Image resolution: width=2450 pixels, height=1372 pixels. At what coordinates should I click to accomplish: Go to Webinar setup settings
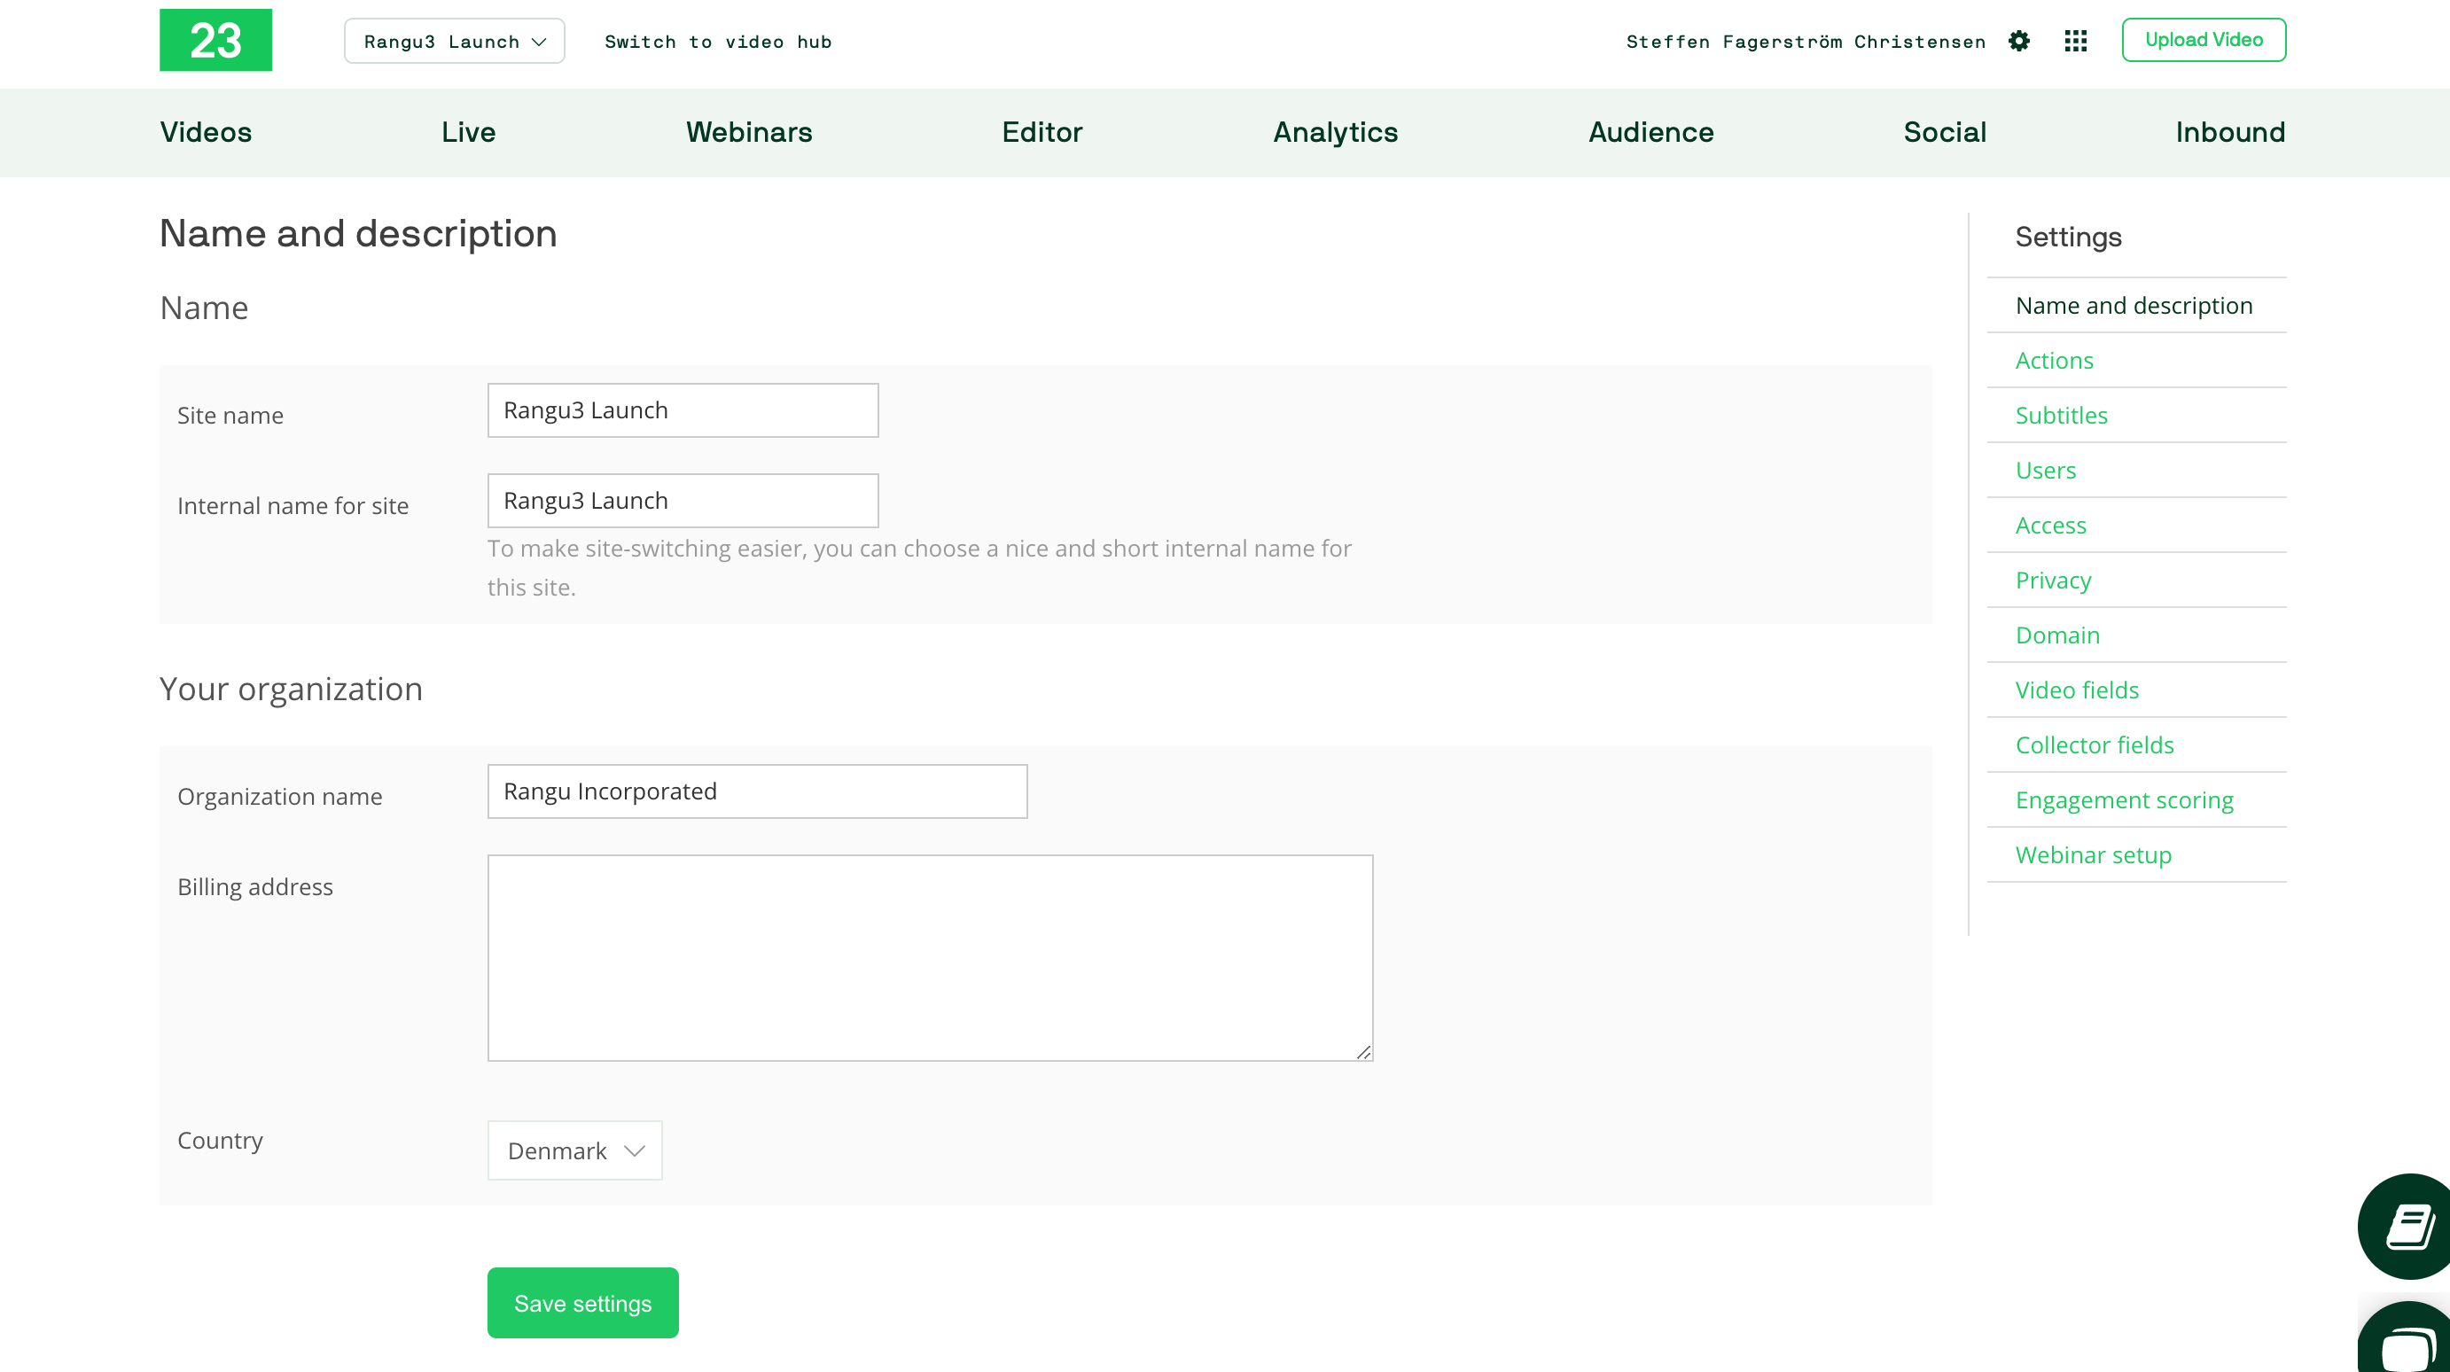[2094, 855]
